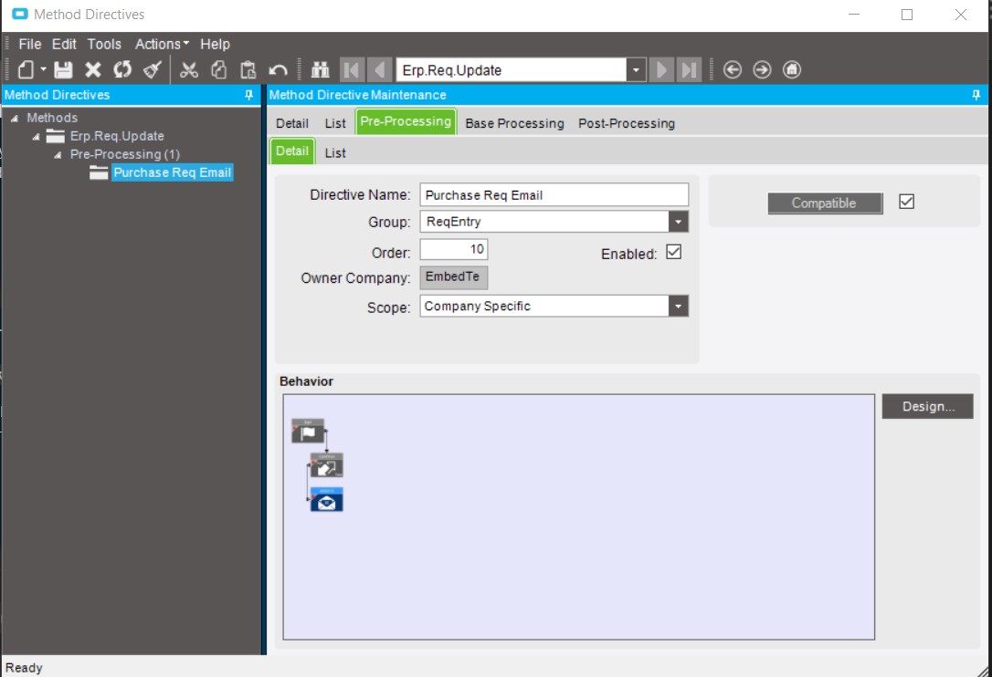The height and width of the screenshot is (677, 992).
Task: Click the Paste clipboard icon
Action: tap(248, 70)
